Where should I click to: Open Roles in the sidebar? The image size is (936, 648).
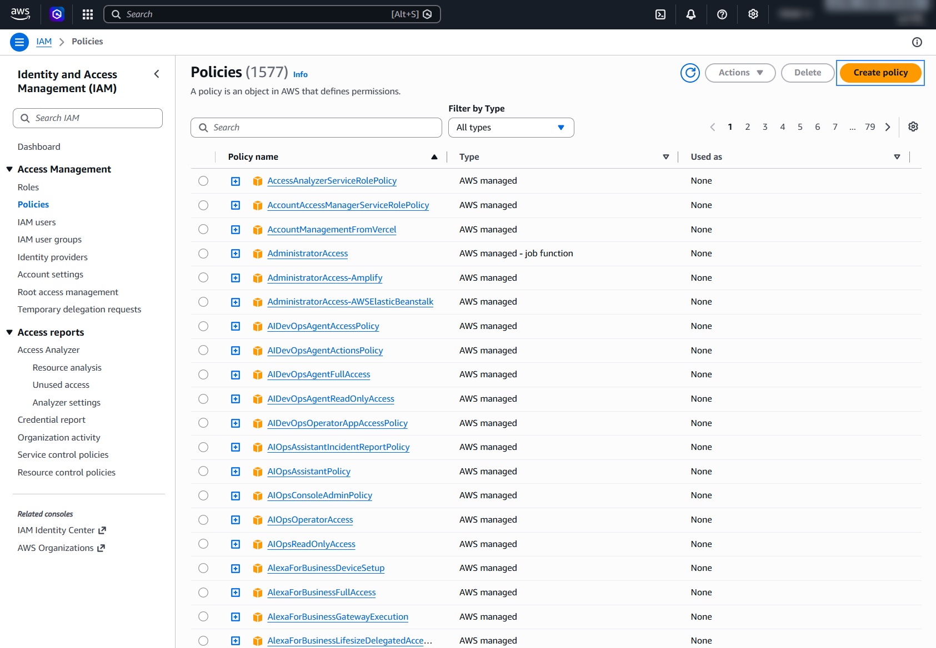[x=28, y=188]
